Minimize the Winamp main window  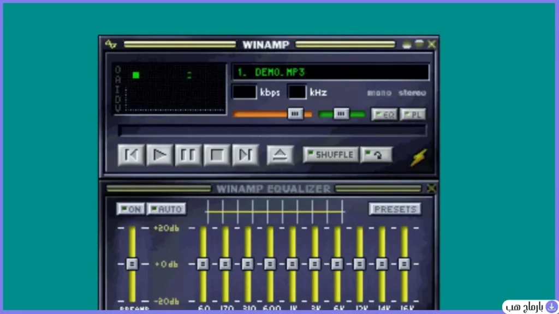click(x=406, y=45)
